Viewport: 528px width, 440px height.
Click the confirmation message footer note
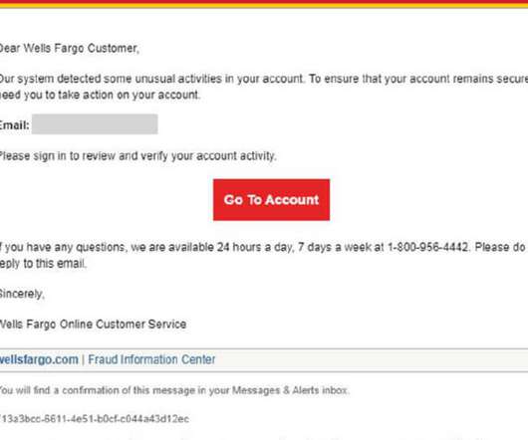pyautogui.click(x=174, y=390)
